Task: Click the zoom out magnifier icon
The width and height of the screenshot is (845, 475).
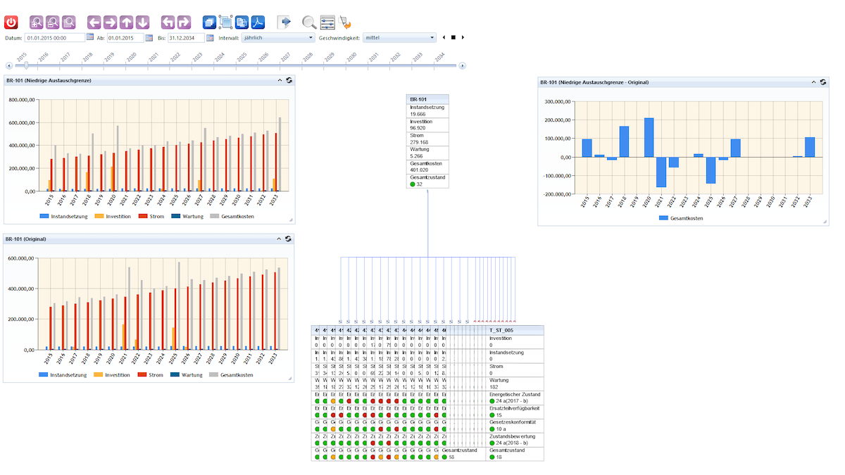Action: pos(52,22)
